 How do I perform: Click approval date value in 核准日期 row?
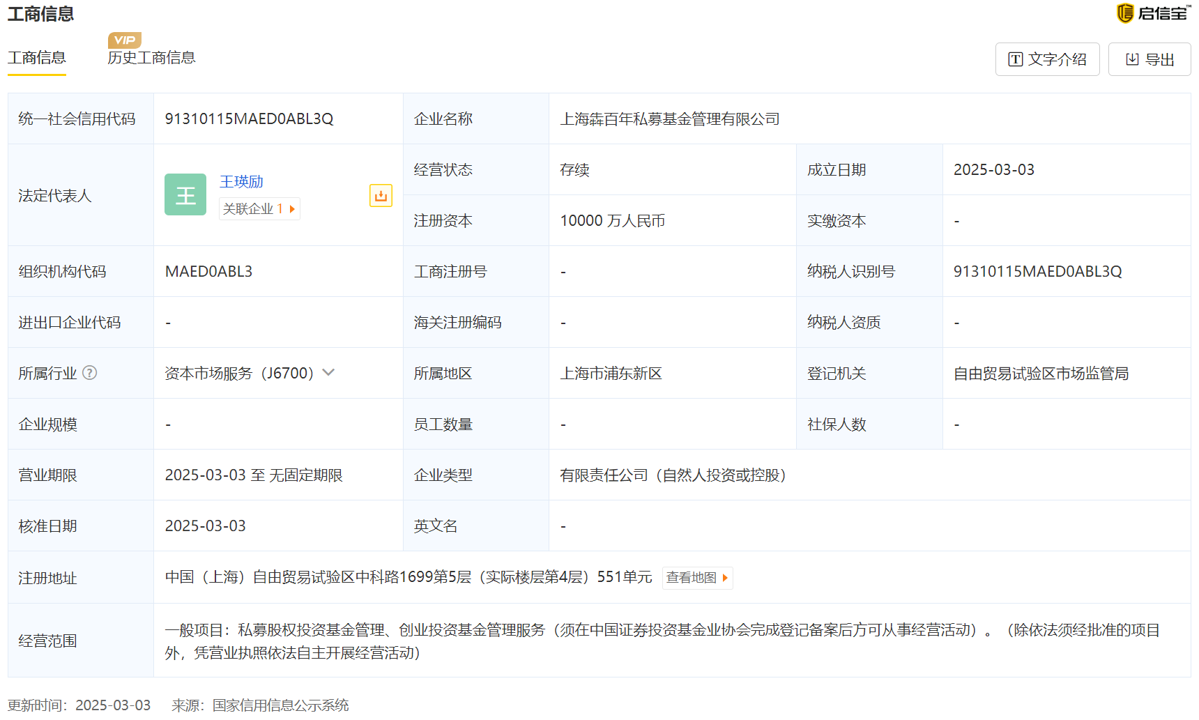coord(205,526)
